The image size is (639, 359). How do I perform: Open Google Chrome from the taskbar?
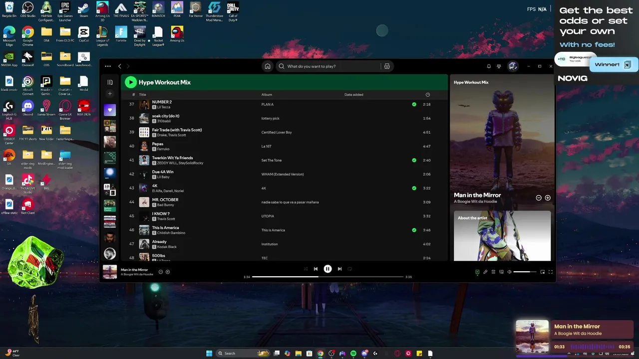[x=320, y=354]
